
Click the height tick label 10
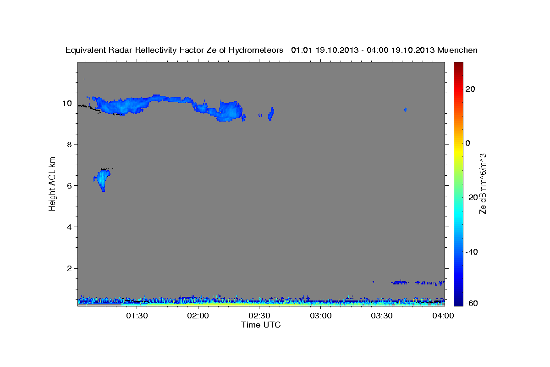[67, 103]
